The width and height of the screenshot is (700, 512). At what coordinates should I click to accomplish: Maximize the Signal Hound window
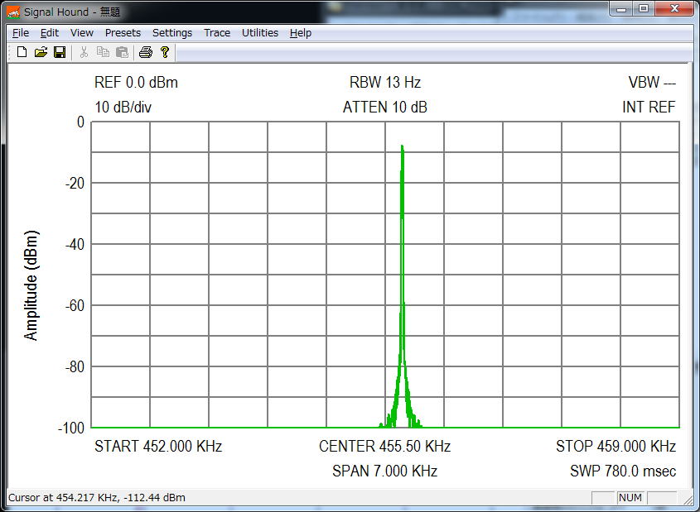pos(644,8)
